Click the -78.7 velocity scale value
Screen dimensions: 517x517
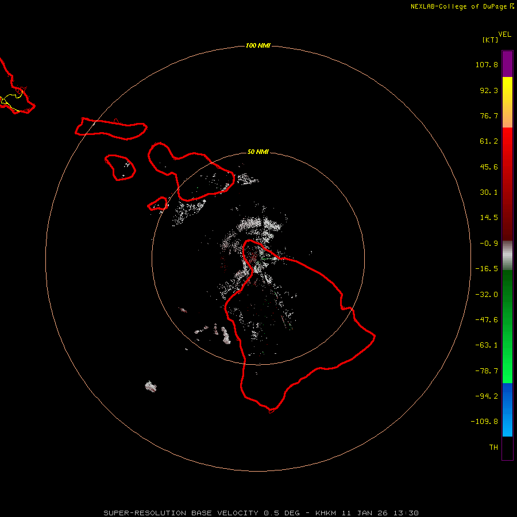coord(487,371)
